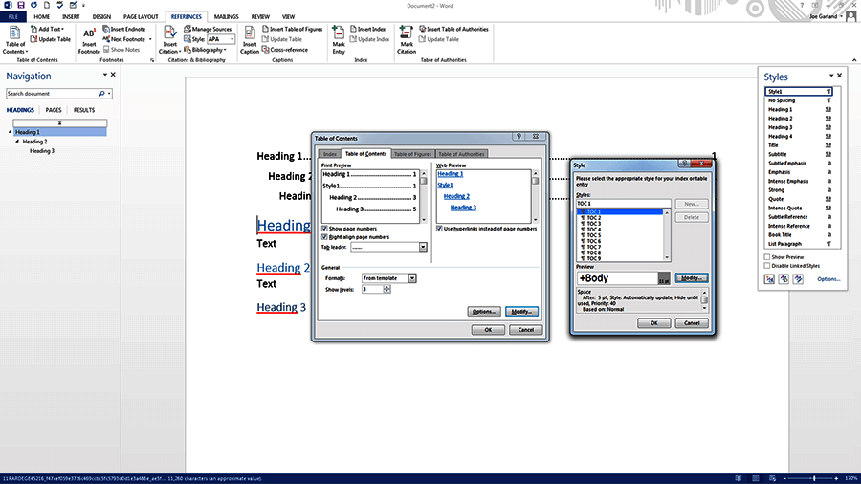The width and height of the screenshot is (861, 484).
Task: Open the Style Inspector in Styles pane
Action: click(784, 279)
